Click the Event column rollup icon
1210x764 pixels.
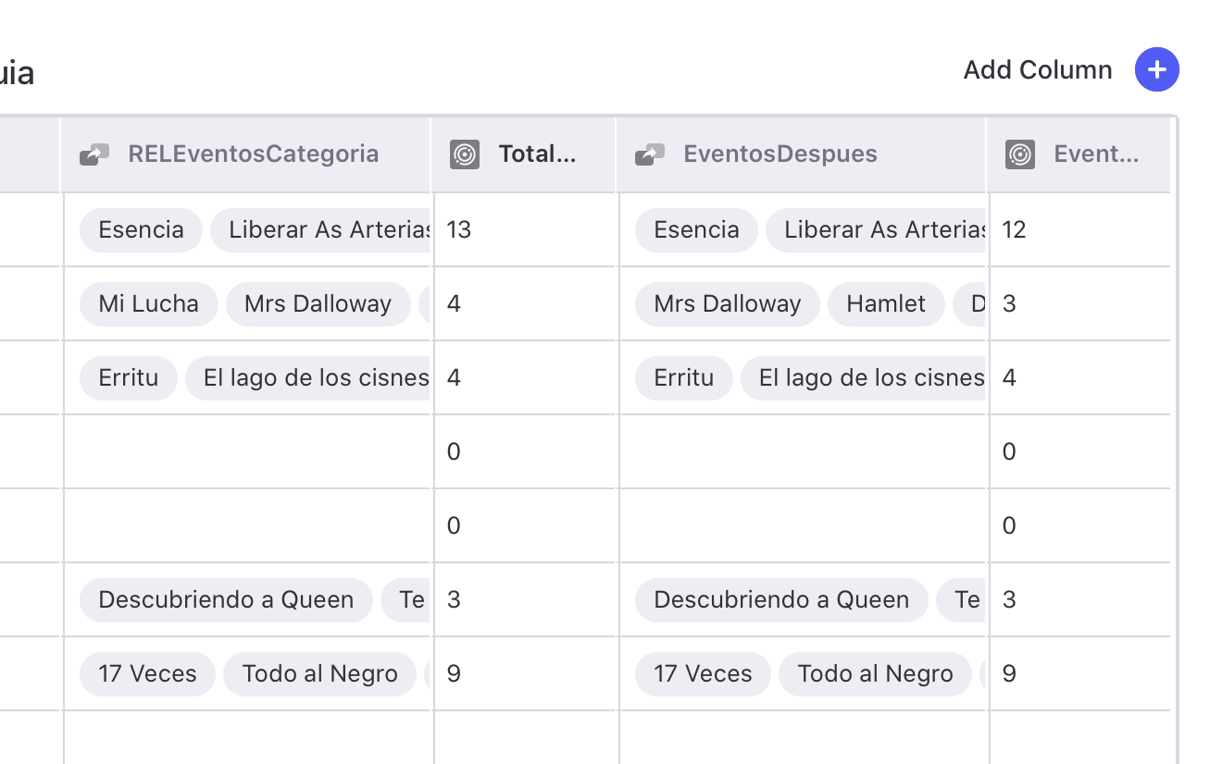click(x=1020, y=154)
